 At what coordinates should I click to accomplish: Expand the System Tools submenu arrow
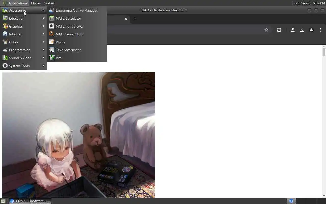click(43, 66)
